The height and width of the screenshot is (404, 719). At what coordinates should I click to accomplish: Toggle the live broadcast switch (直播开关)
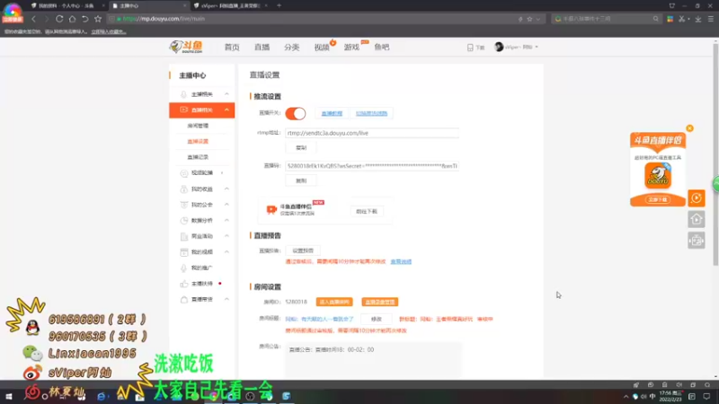(x=296, y=114)
